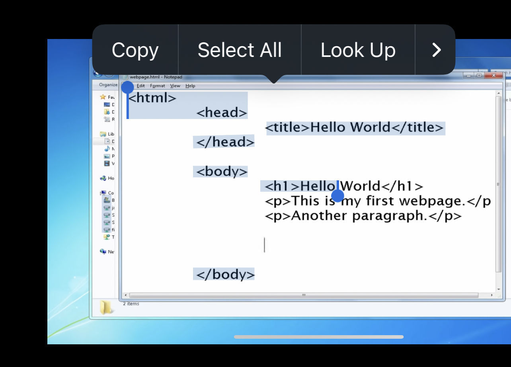The height and width of the screenshot is (367, 511).
Task: Click the Homegroup icon in the sidebar
Action: pos(103,178)
